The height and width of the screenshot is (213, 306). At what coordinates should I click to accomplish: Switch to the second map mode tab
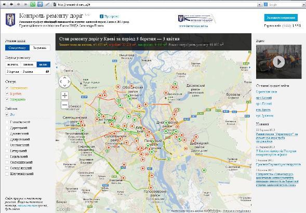click(x=40, y=48)
